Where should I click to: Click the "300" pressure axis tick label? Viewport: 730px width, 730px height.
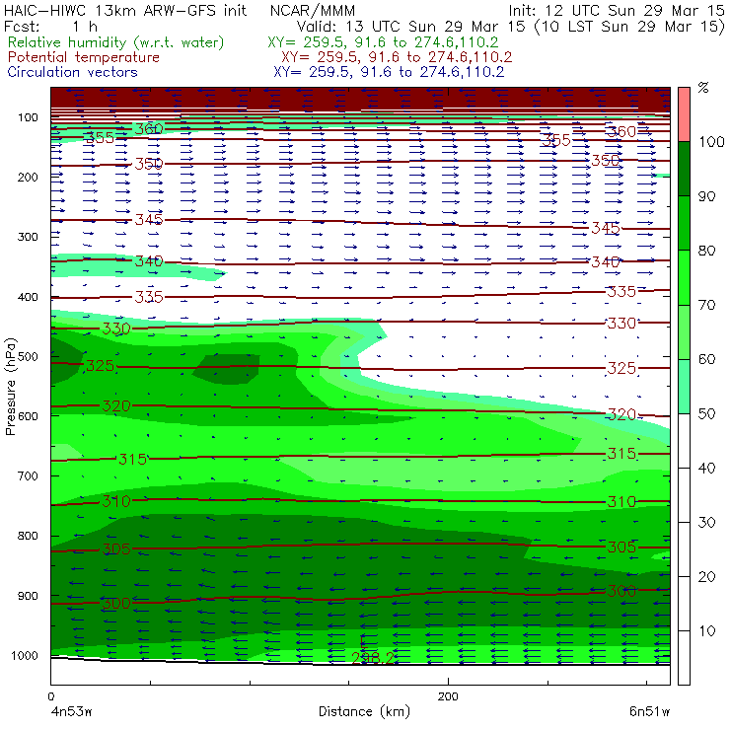(x=28, y=237)
